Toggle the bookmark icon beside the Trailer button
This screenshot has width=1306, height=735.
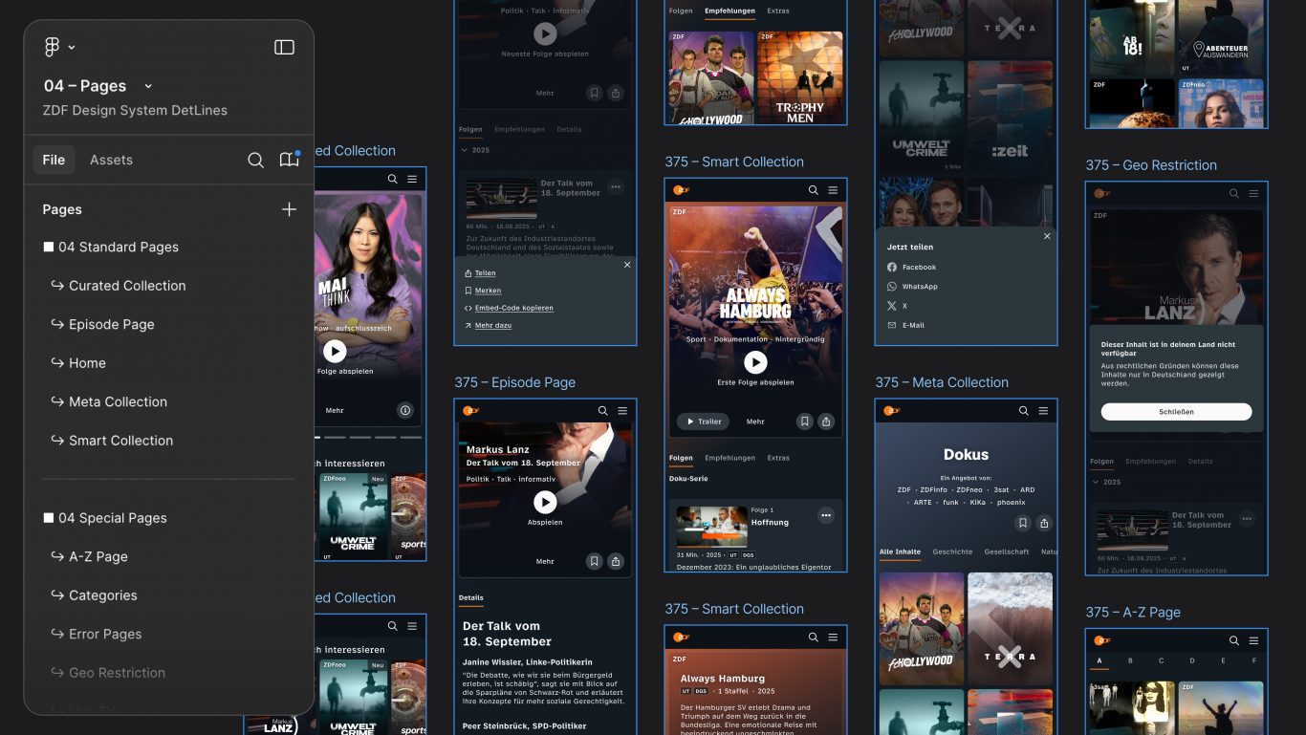click(x=805, y=422)
